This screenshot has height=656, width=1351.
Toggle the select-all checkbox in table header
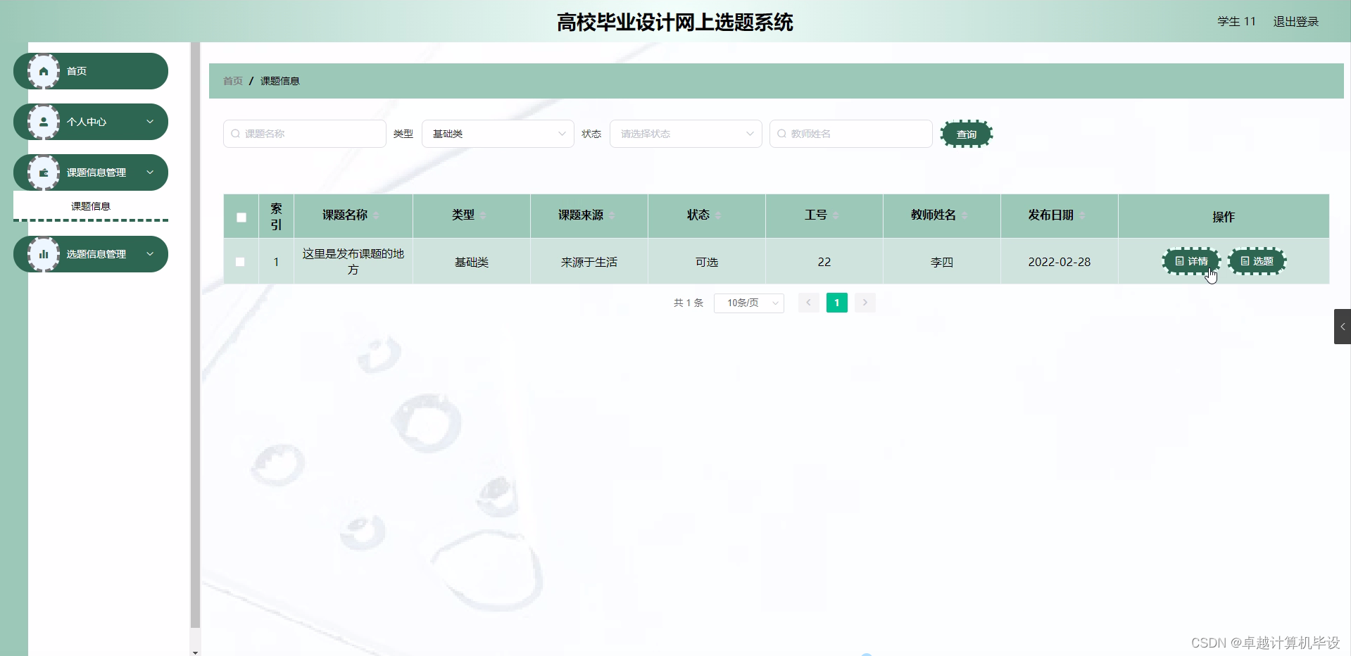(x=241, y=217)
